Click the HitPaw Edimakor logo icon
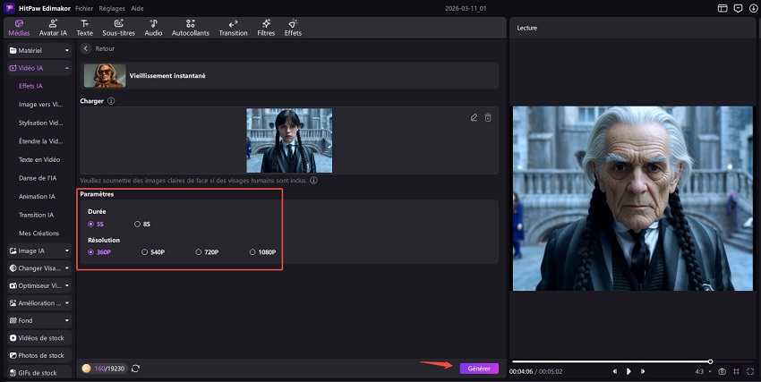The width and height of the screenshot is (761, 382). coord(9,8)
